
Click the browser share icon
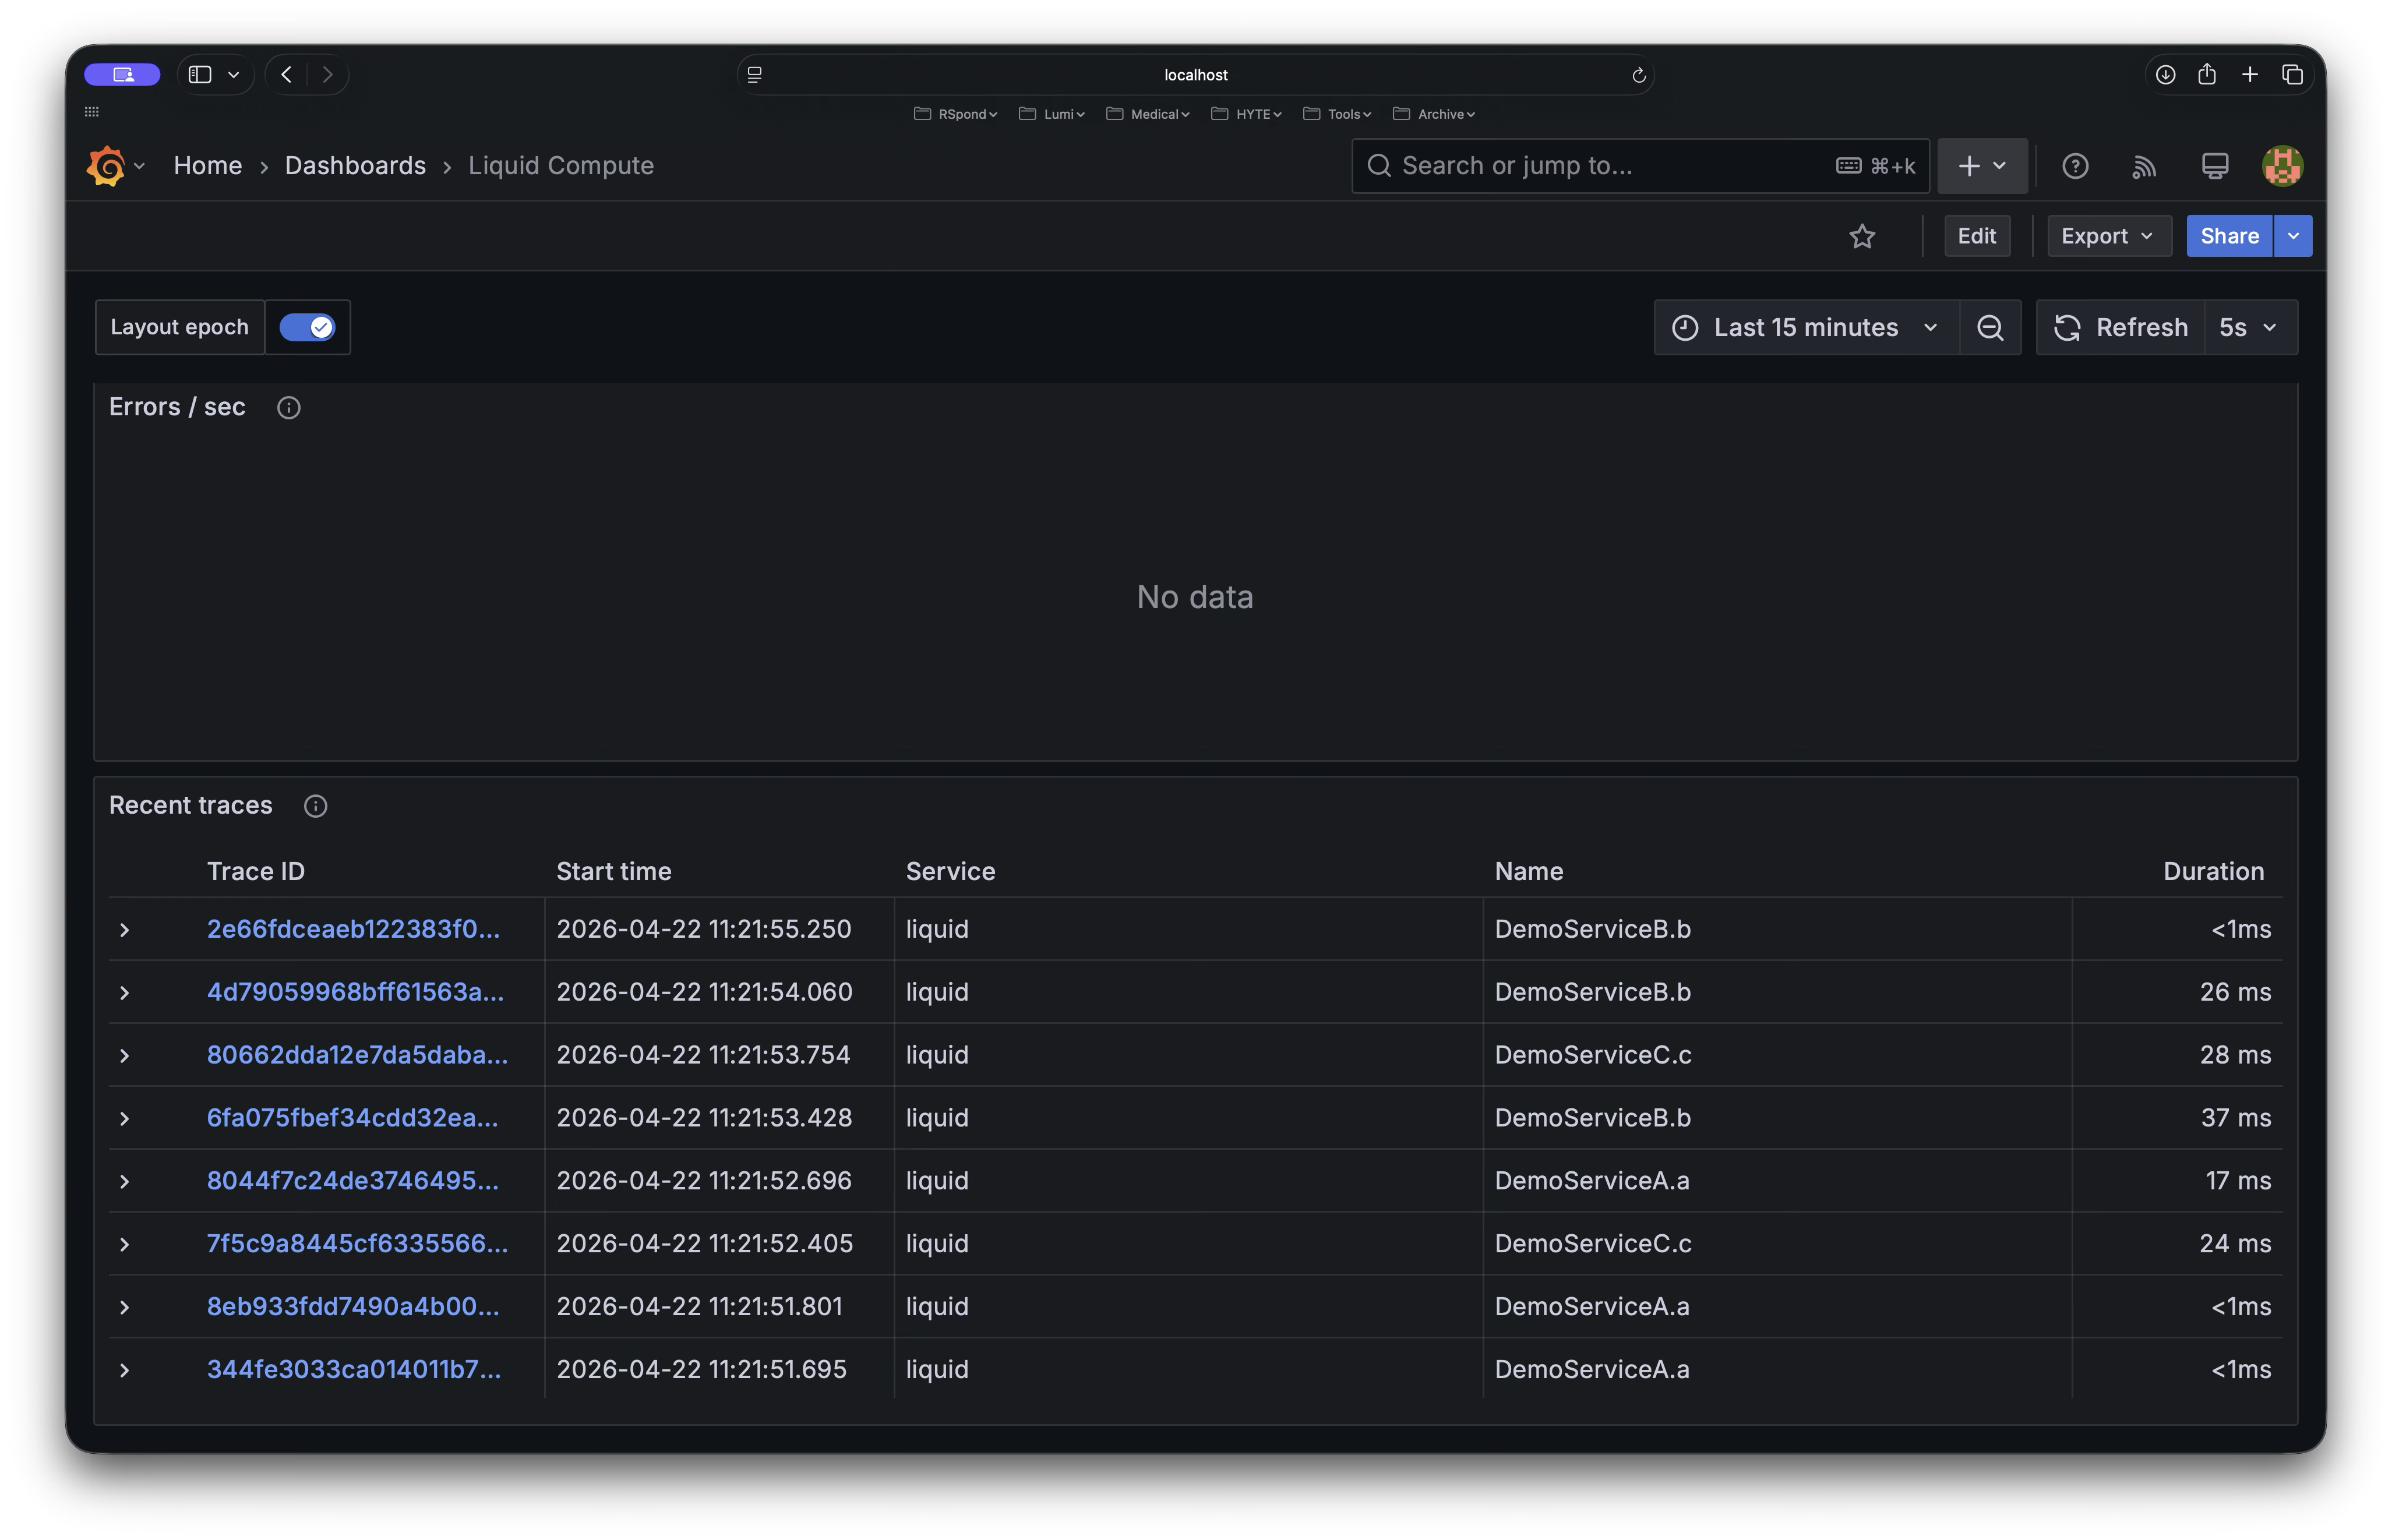(x=2207, y=74)
